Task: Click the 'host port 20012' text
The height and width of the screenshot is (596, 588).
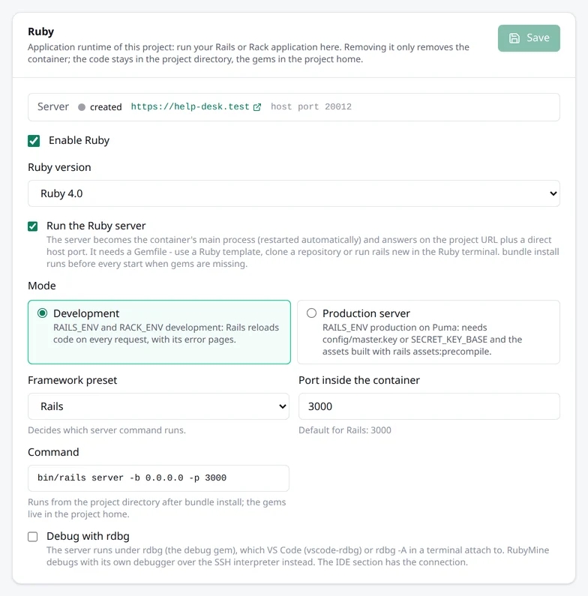Action: pyautogui.click(x=311, y=106)
